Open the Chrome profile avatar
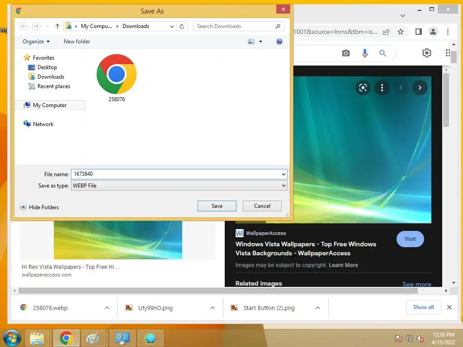The width and height of the screenshot is (463, 347). tap(433, 32)
